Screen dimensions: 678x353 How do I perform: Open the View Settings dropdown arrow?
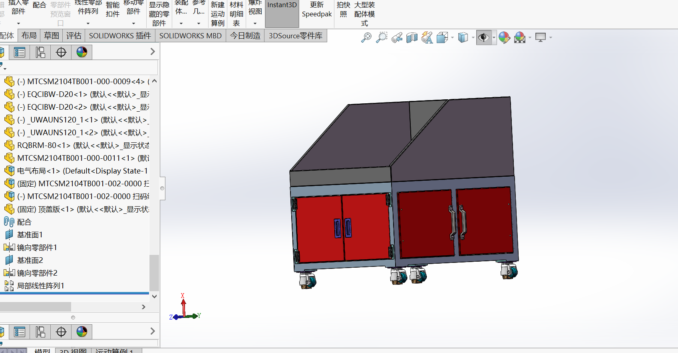point(551,37)
